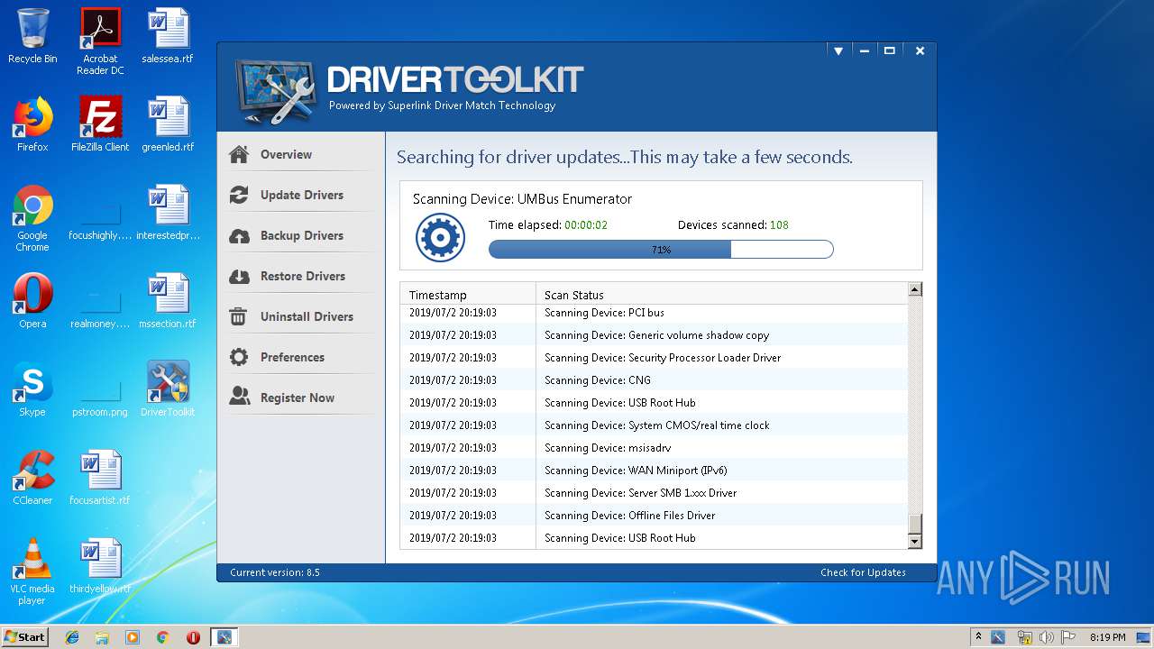Select the 'WAN Miniport (IPv6)' row

[x=654, y=471]
